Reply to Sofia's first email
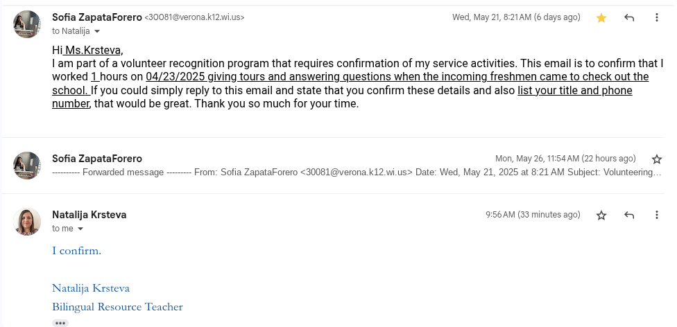 (x=629, y=18)
